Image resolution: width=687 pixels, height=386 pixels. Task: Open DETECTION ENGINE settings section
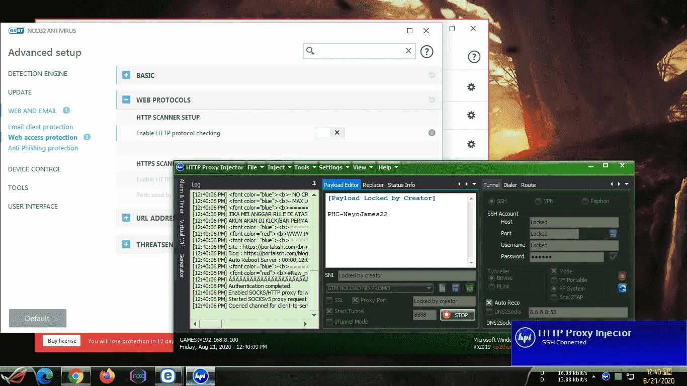pyautogui.click(x=38, y=74)
